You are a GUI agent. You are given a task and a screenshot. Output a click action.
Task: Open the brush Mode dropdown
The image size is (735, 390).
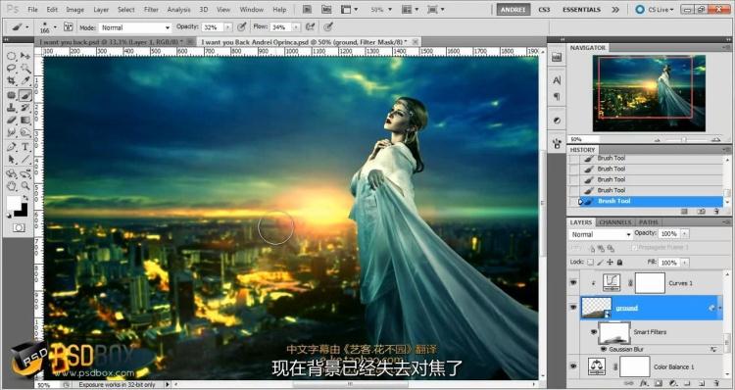135,27
